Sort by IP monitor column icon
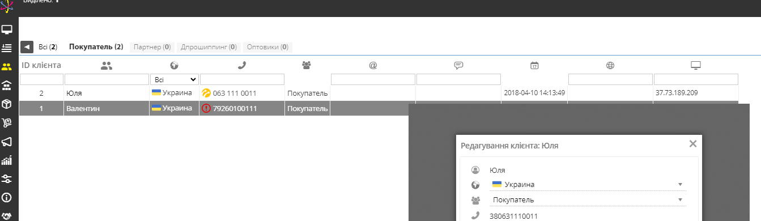 696,66
